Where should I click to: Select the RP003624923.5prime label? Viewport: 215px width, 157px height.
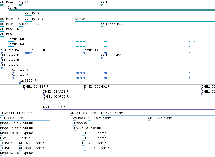pyautogui.click(x=17, y=153)
